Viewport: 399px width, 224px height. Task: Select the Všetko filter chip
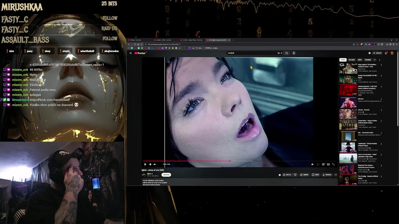pyautogui.click(x=343, y=60)
